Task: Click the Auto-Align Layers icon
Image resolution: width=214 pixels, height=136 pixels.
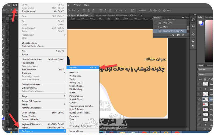Action: pyautogui.click(x=133, y=10)
